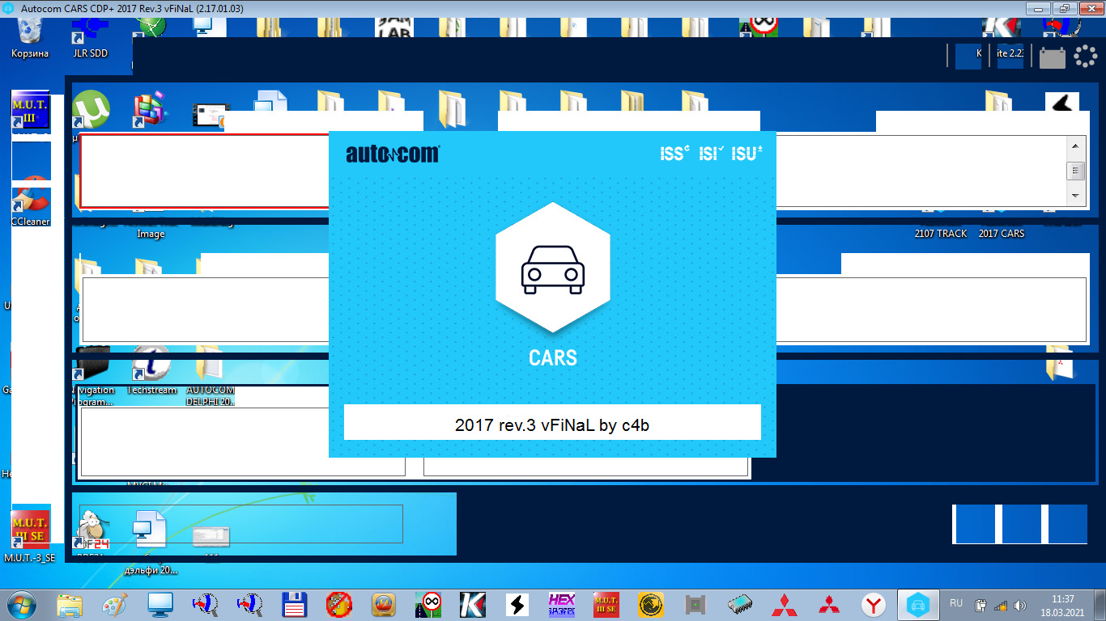
Task: Open the M.U.T.-3_SE desktop shortcut
Action: click(x=30, y=534)
